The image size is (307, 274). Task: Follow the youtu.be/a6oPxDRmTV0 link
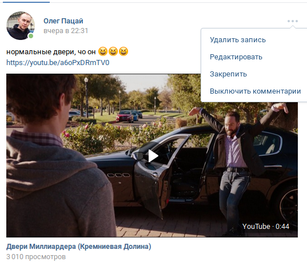(58, 63)
